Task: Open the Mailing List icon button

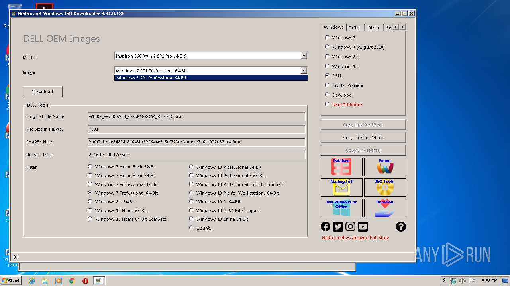Action: [x=341, y=187]
